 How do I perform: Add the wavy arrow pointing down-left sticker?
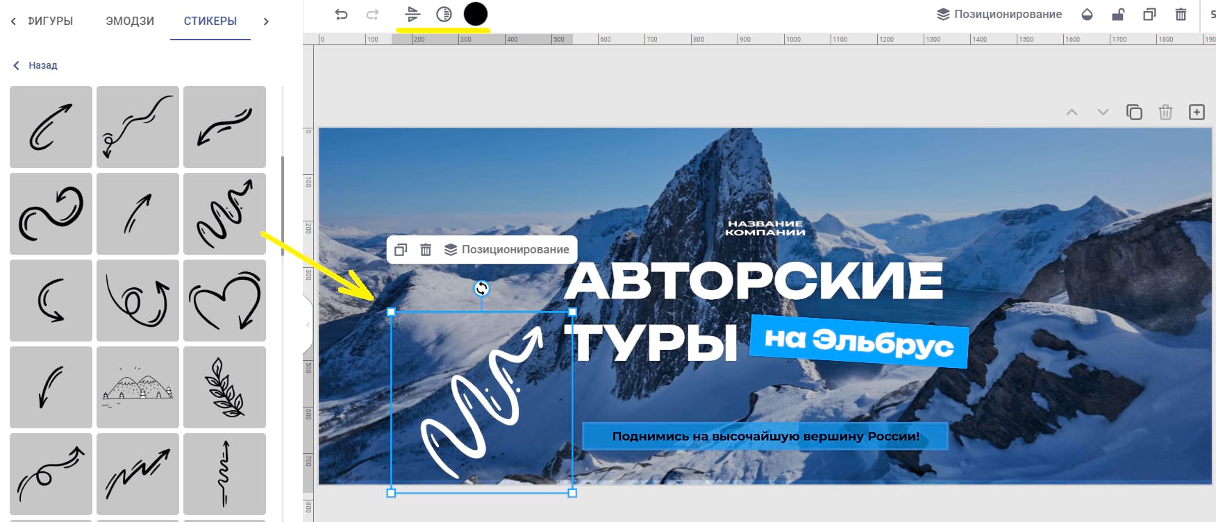point(138,127)
